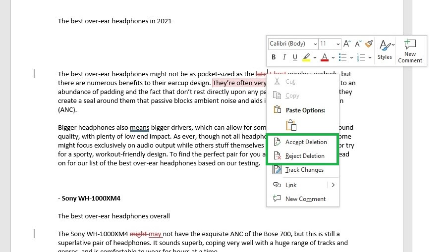
Task: Toggle Italic in the mini toolbar
Action: click(284, 57)
